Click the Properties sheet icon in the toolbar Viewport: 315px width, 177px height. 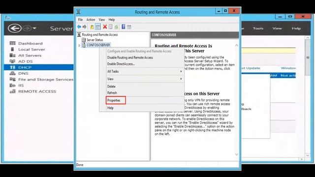[x=110, y=27]
